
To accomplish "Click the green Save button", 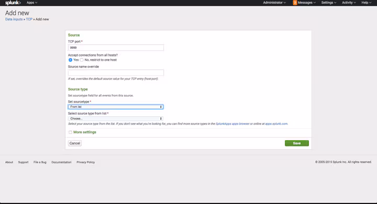I will click(x=297, y=143).
